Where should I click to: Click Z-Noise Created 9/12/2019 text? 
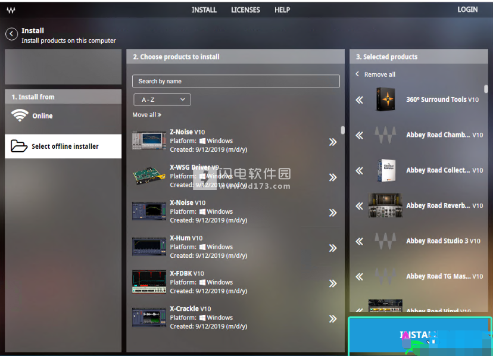coord(208,149)
